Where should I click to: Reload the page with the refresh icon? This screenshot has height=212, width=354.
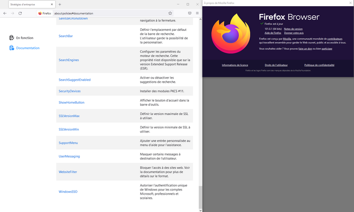pyautogui.click(x=20, y=13)
